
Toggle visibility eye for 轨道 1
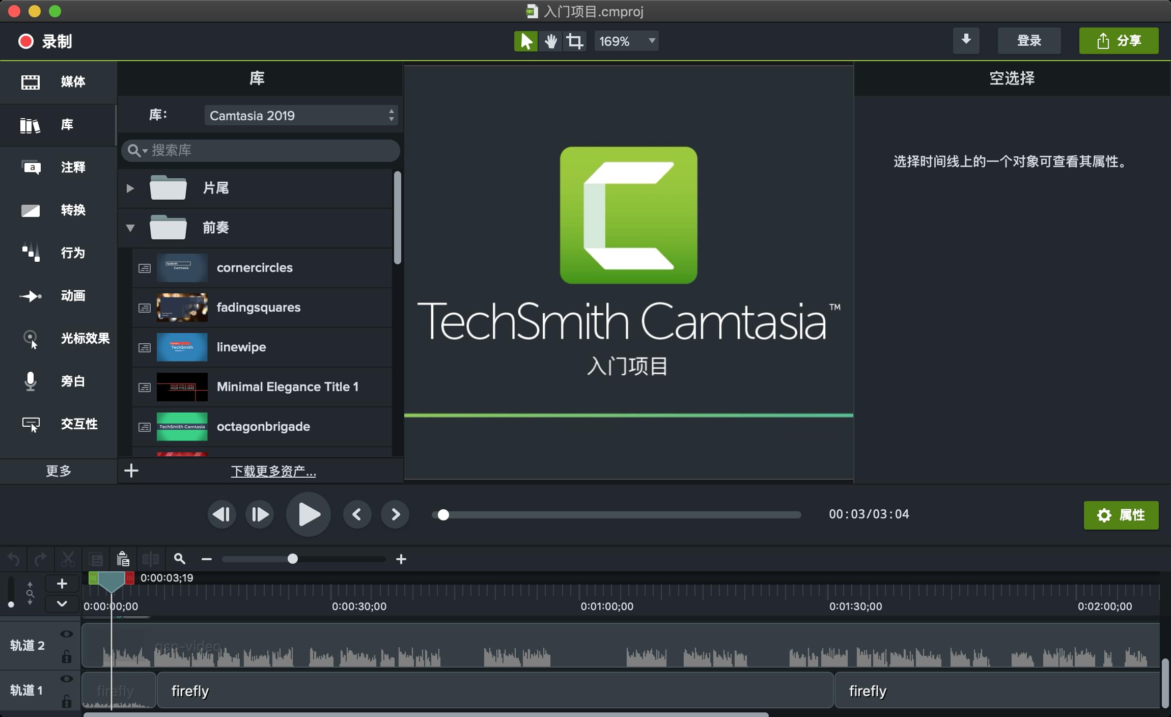coord(66,679)
